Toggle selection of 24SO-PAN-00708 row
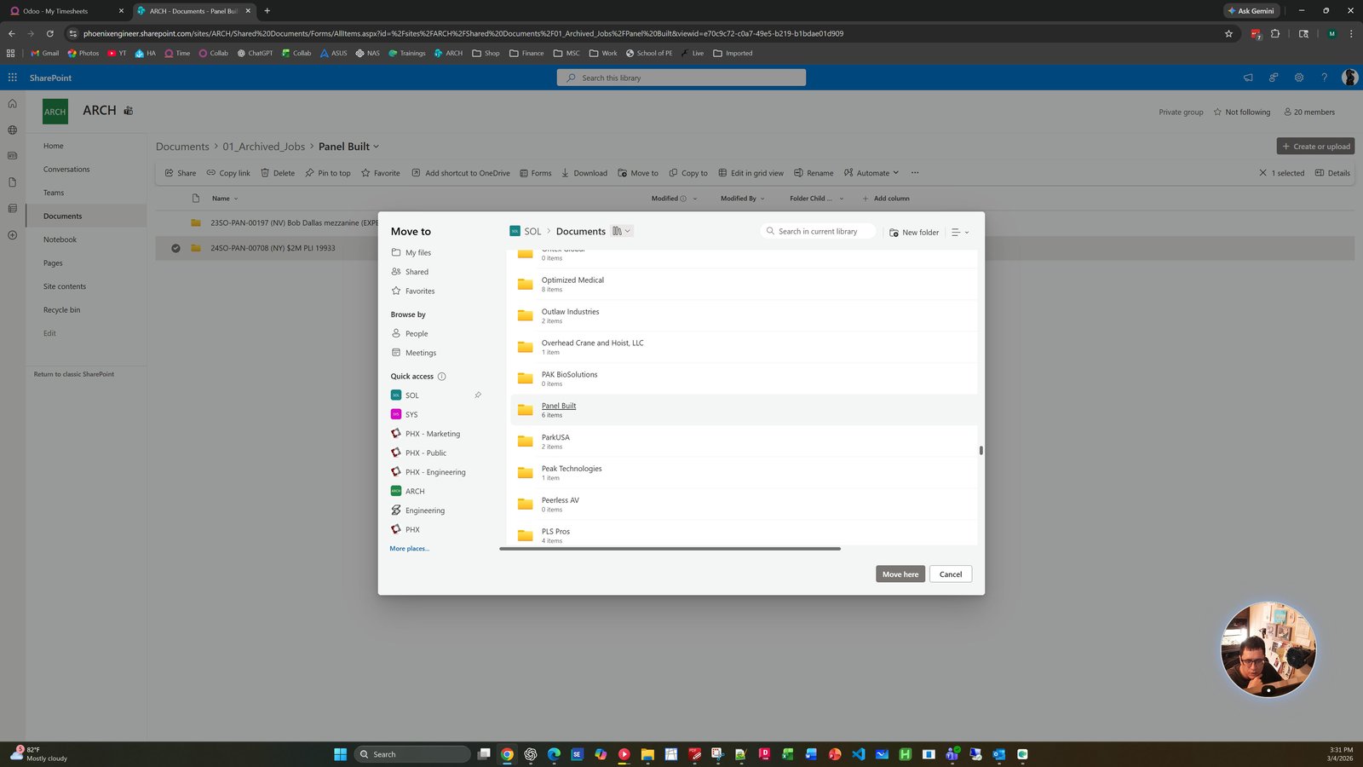The height and width of the screenshot is (767, 1363). (x=175, y=249)
